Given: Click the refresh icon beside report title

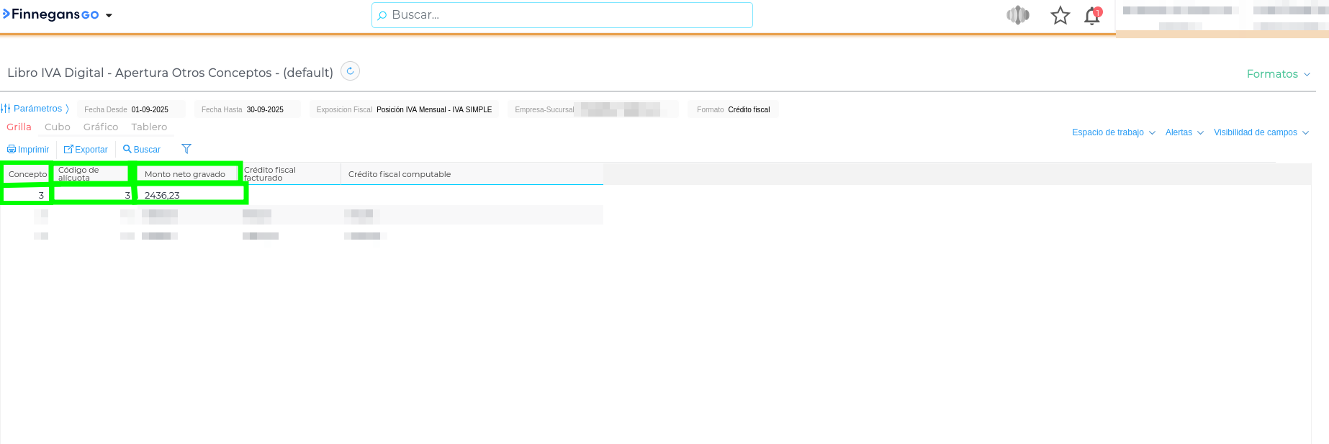Looking at the screenshot, I should [350, 71].
